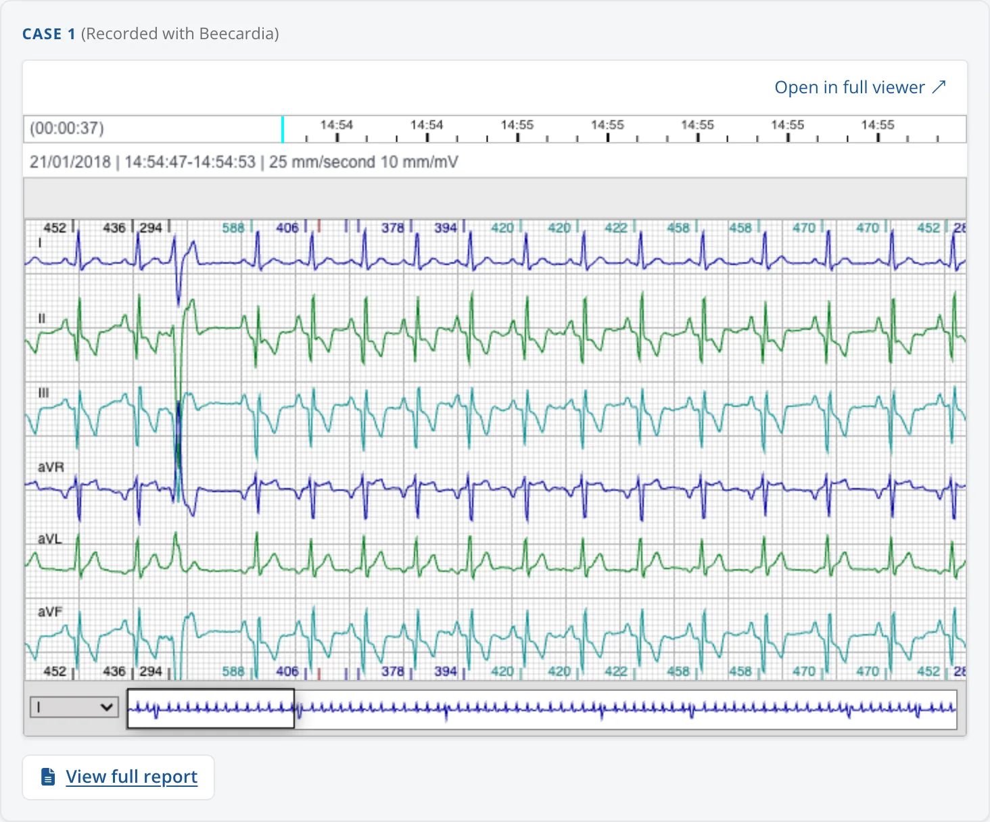Click the document icon beside View full report
The height and width of the screenshot is (822, 990).
[48, 777]
